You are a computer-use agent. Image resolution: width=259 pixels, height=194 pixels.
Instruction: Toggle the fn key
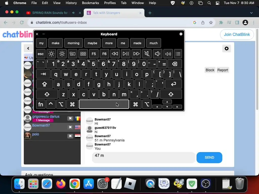[x=41, y=104]
